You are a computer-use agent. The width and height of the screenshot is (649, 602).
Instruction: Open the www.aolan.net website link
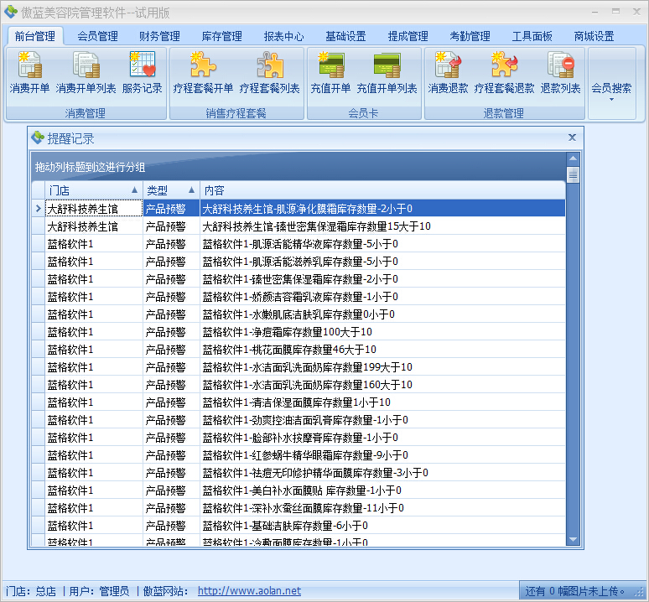249,591
